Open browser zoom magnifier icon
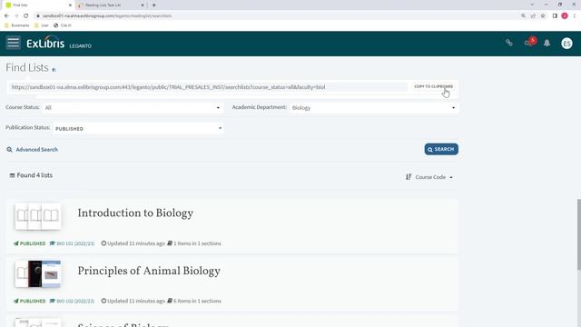 (x=523, y=16)
